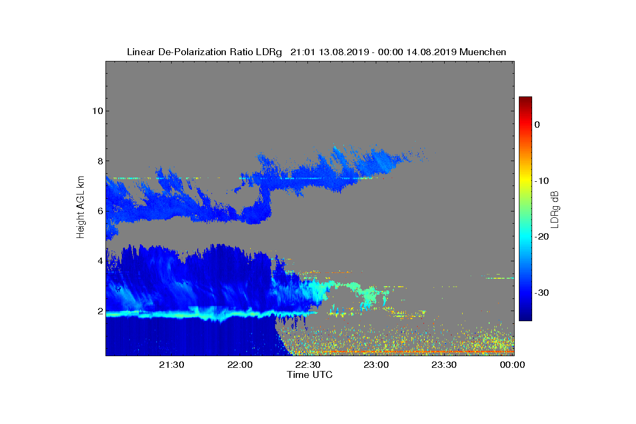Click the green-cyan cloud patch near 23:00 at 2.5 km

tap(370, 295)
